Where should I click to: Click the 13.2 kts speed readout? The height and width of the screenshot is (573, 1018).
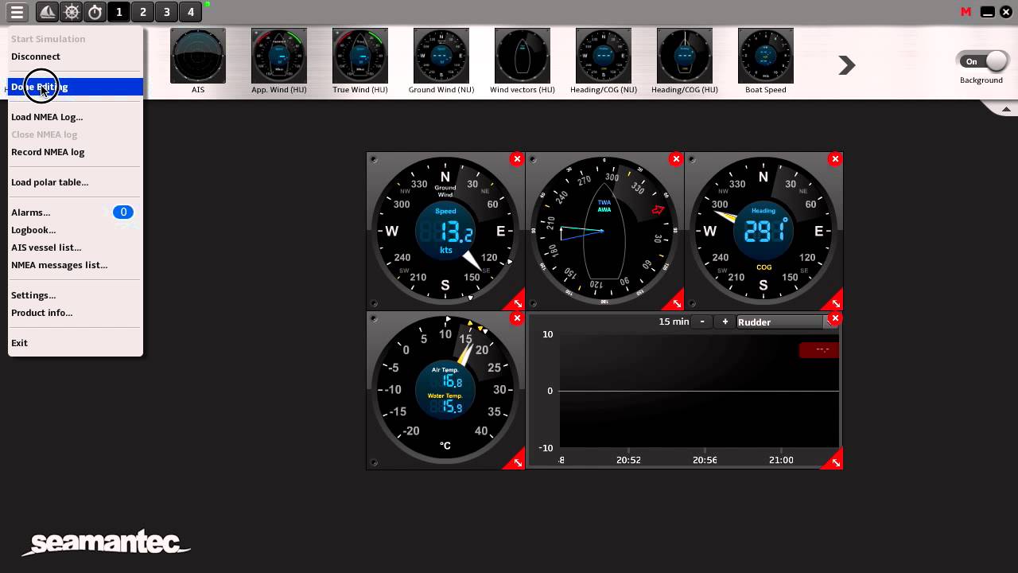click(x=457, y=233)
